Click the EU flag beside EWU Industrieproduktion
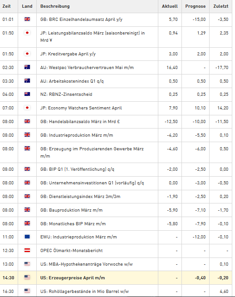 pyautogui.click(x=27, y=237)
